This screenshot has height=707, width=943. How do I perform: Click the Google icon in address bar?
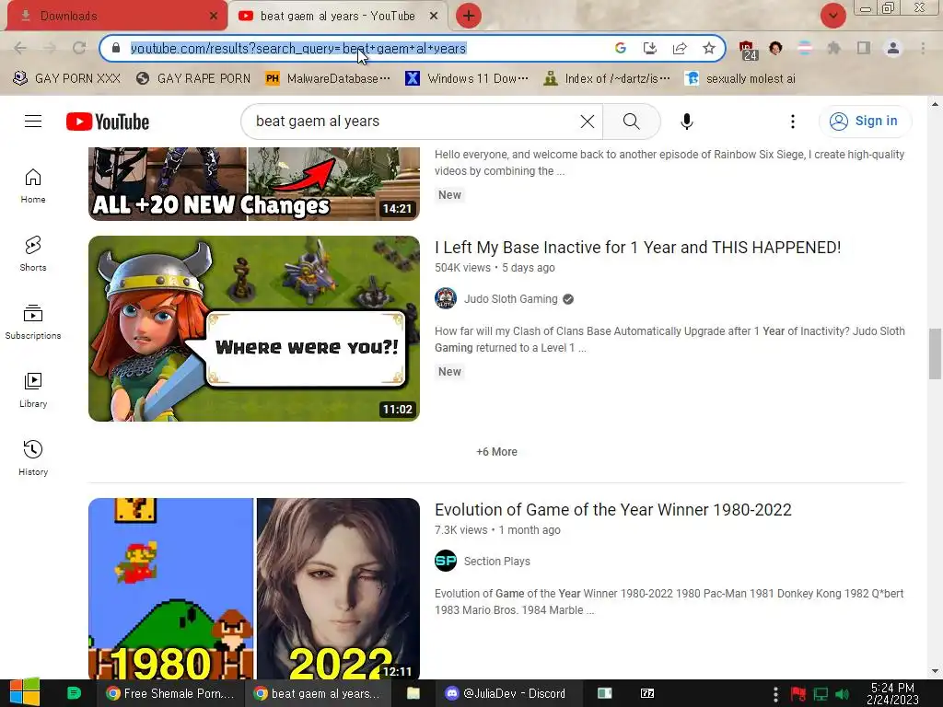[x=621, y=48]
